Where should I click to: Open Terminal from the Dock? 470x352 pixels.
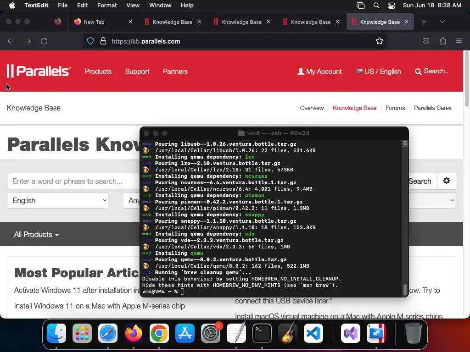point(262,333)
